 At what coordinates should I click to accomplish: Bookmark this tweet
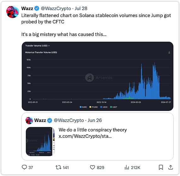tap(161, 167)
